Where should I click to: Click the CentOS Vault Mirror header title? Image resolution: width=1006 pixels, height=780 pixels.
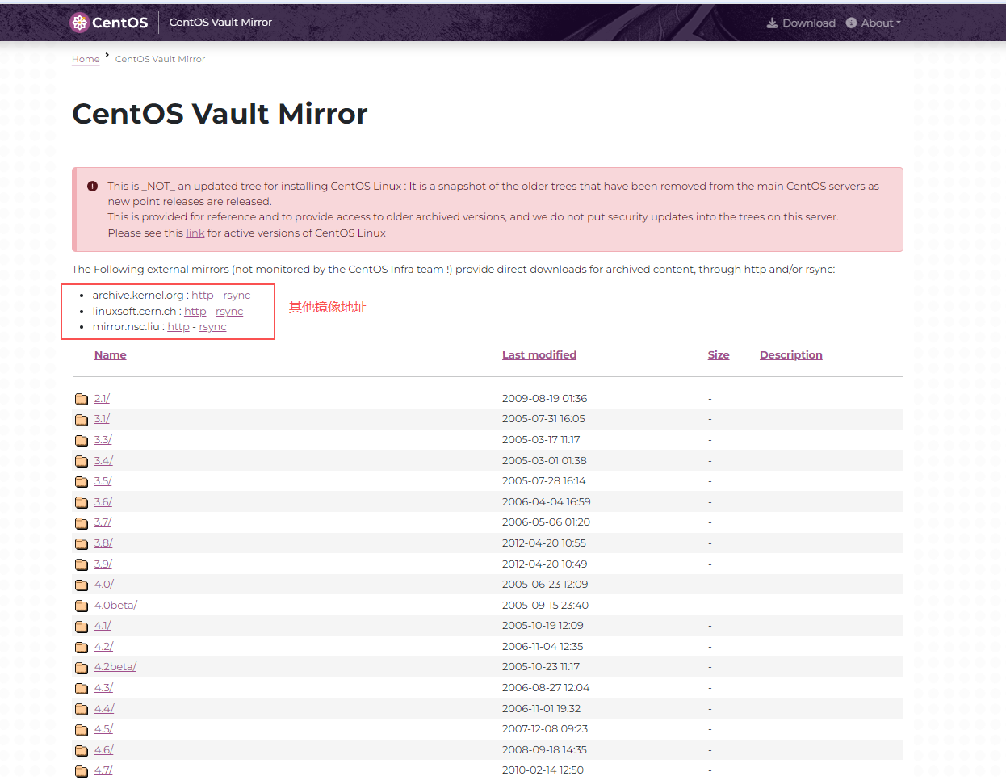point(220,23)
